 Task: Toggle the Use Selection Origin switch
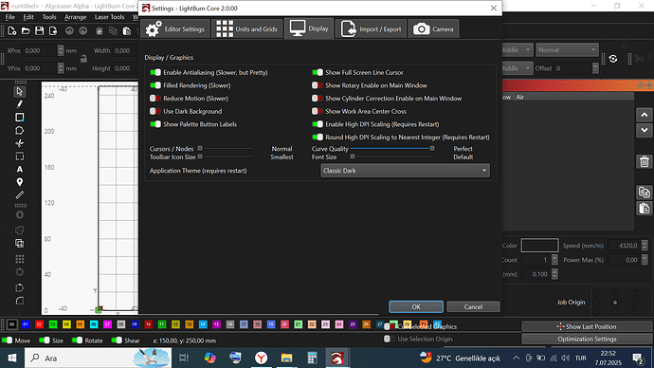pos(389,339)
